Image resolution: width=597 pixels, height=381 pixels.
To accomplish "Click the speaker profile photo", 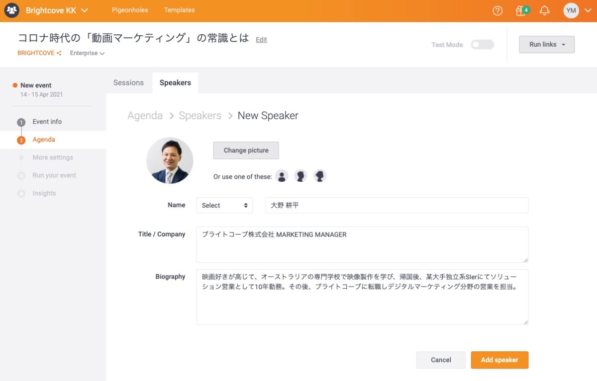I will tap(170, 160).
